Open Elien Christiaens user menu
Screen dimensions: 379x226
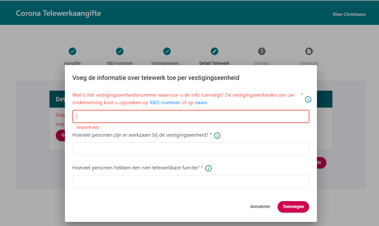coord(349,14)
